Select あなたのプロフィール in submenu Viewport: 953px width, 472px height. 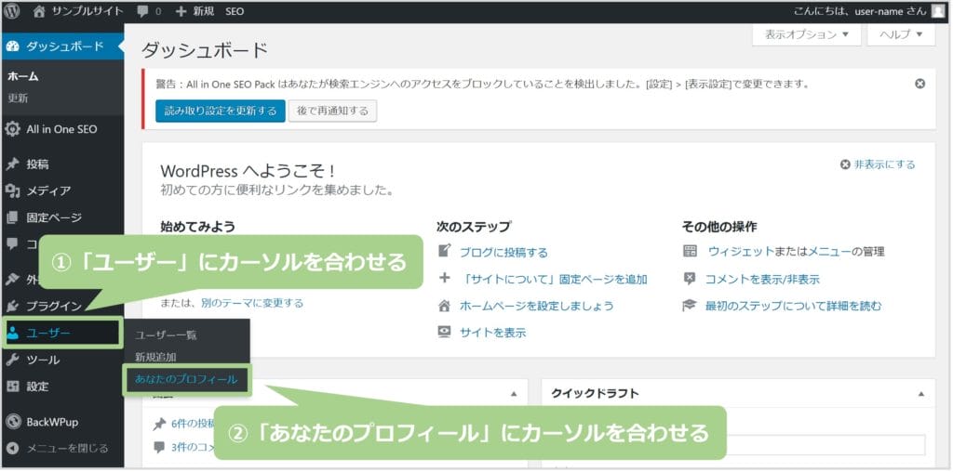click(186, 379)
